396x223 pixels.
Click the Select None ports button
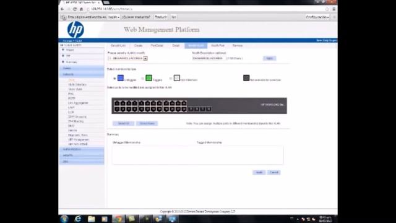tap(147, 123)
